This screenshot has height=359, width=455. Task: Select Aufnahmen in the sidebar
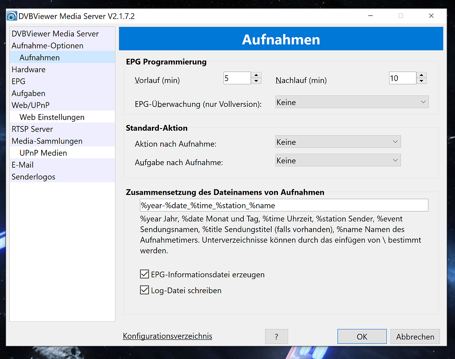(62, 57)
